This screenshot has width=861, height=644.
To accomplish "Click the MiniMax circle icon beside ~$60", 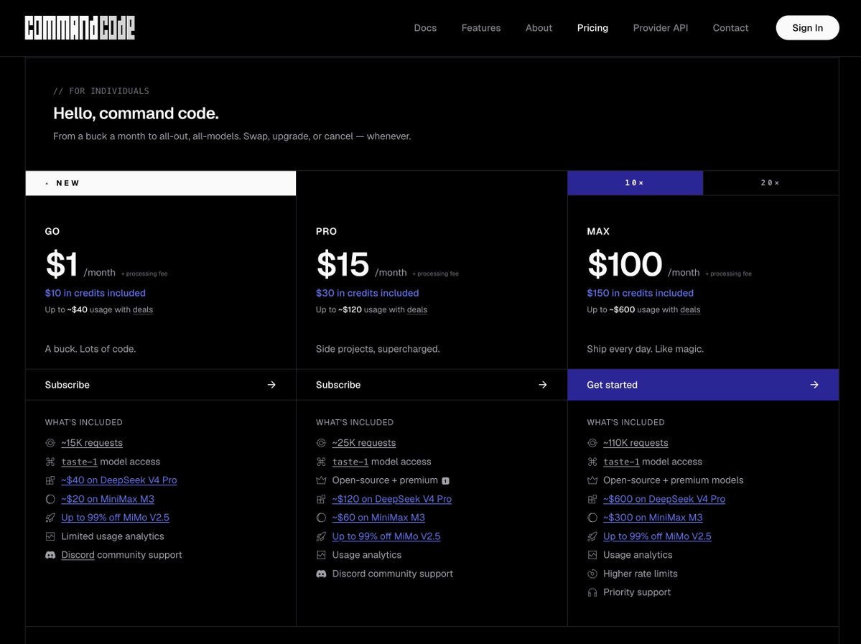I will [321, 518].
